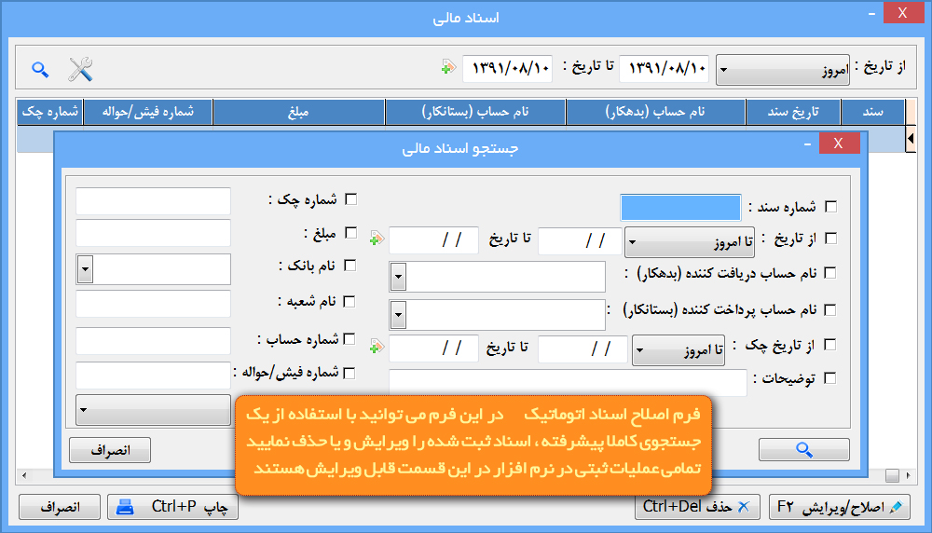
Task: Tick the مبلغ checkbox
Action: (350, 233)
